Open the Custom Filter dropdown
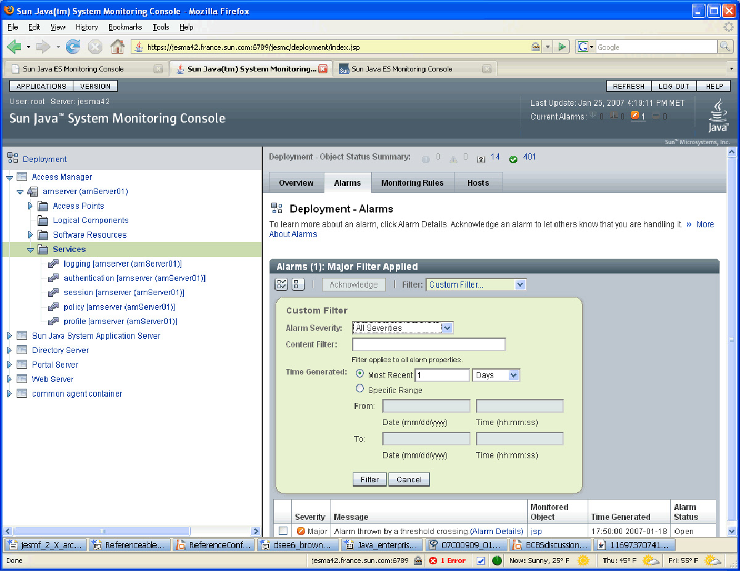 476,285
